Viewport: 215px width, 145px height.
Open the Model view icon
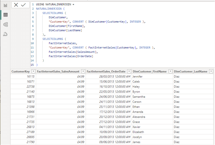click(5, 25)
